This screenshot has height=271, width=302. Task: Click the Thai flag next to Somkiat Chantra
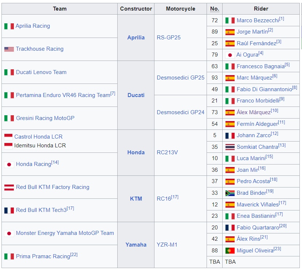coord(230,147)
